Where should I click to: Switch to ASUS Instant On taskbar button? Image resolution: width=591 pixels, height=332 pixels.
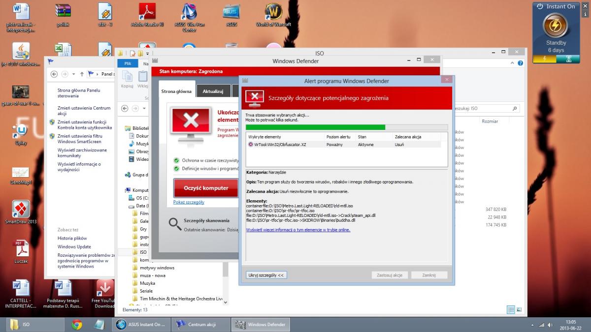[141, 325]
